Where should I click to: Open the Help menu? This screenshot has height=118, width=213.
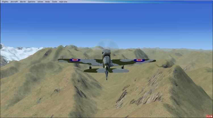[47, 2]
